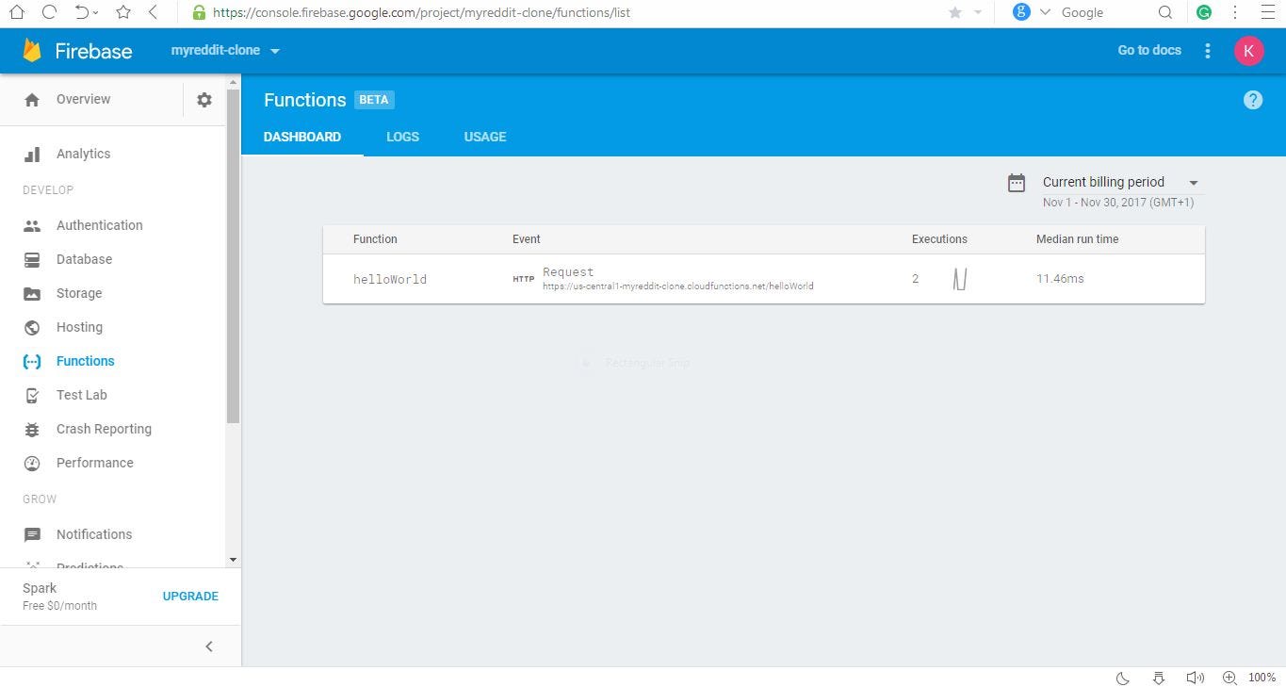Click the green padlock security icon
Viewport: 1286px width, 687px height.
pos(198,12)
